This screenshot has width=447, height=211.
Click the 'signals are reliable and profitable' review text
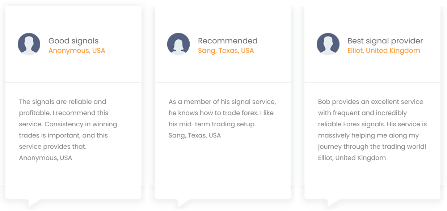coord(68,124)
